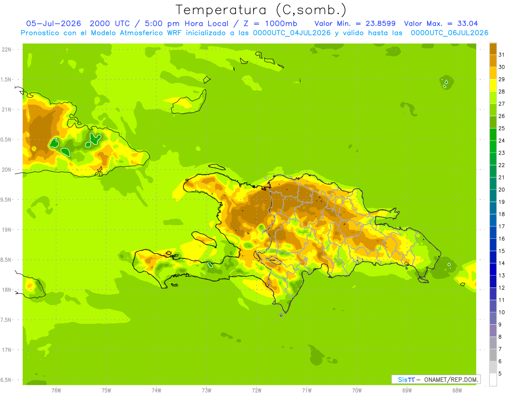Click the "75W" longitude axis label
Image resolution: width=513 pixels, height=396 pixels.
tap(106, 390)
